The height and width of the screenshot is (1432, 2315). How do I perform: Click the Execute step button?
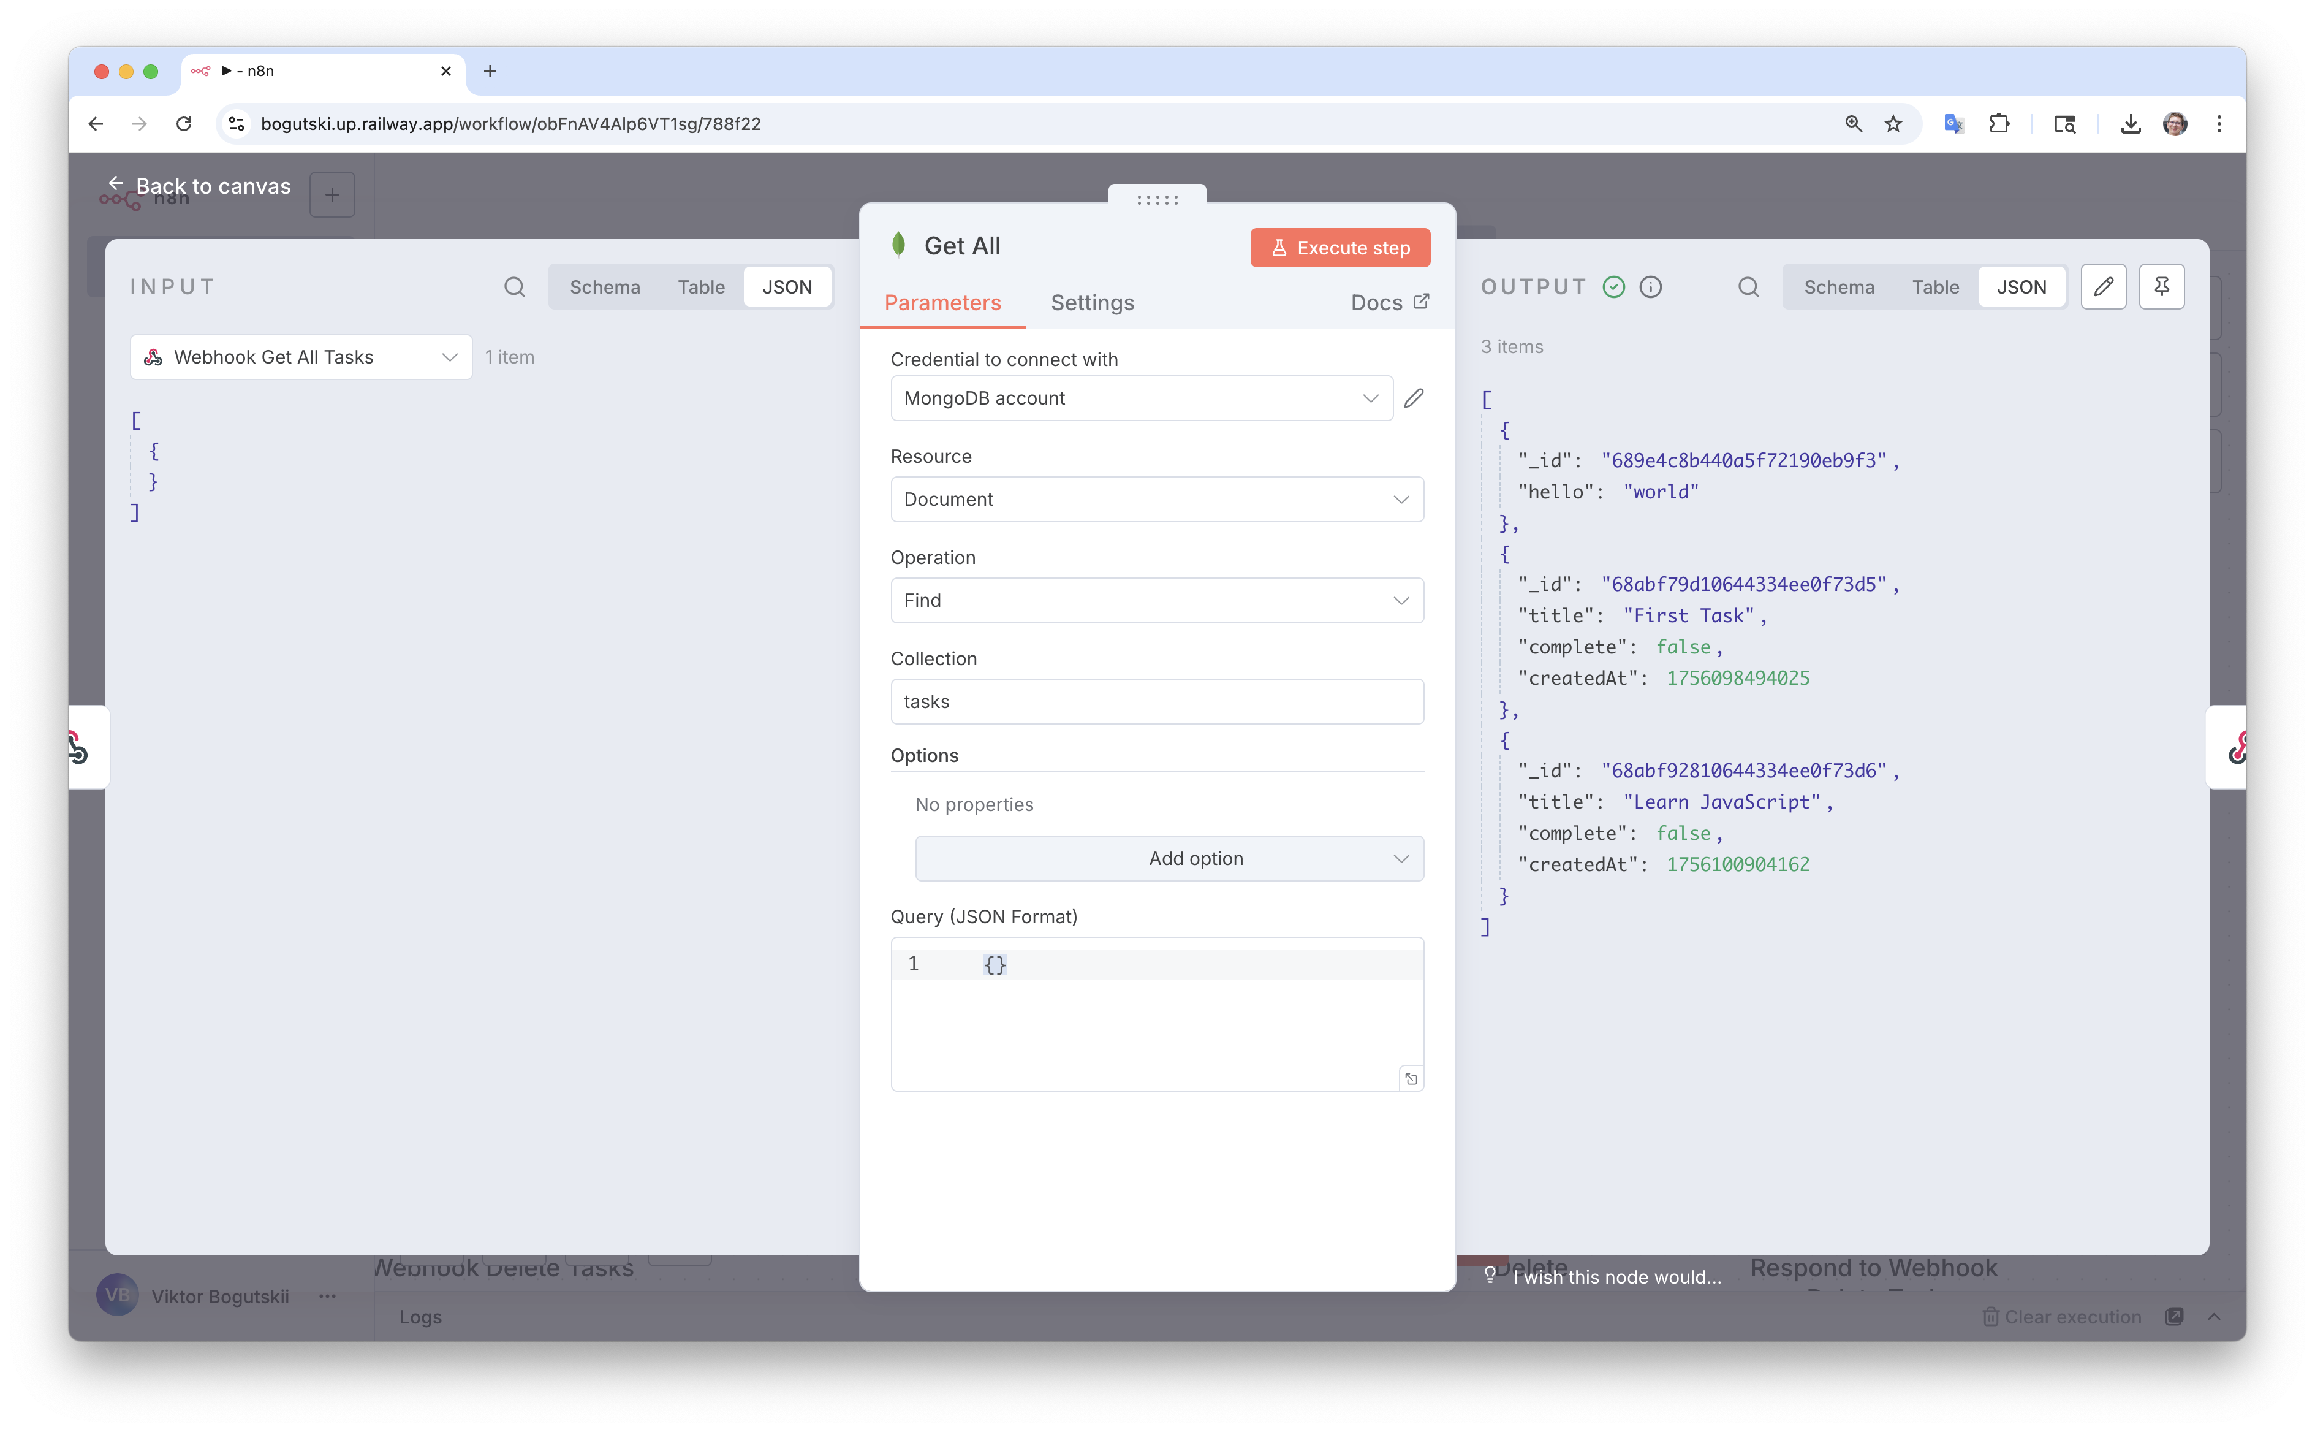click(1339, 248)
